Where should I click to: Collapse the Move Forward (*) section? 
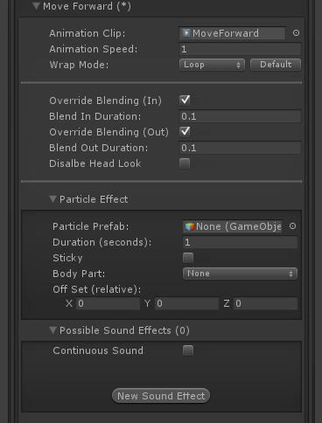pyautogui.click(x=36, y=6)
